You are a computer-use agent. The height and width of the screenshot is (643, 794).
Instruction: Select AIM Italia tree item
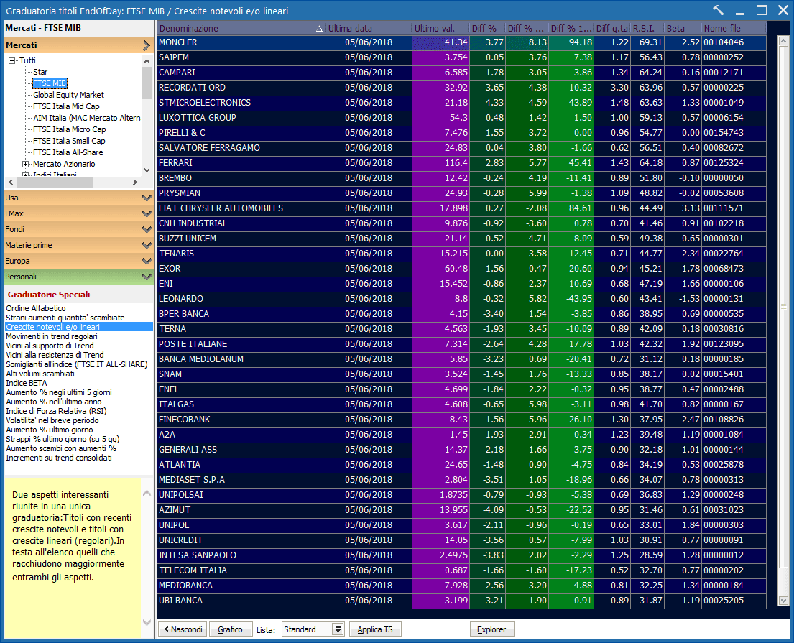[x=87, y=118]
